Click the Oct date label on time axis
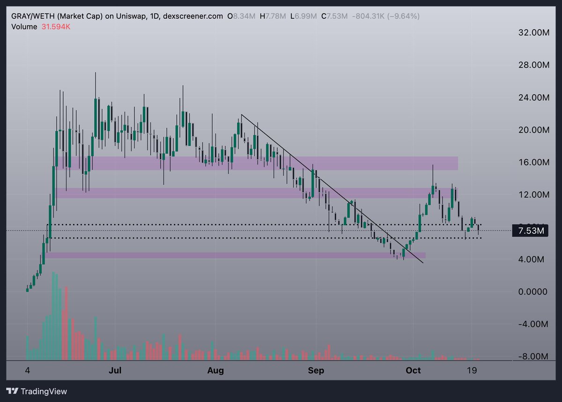This screenshot has height=402, width=562. click(413, 371)
